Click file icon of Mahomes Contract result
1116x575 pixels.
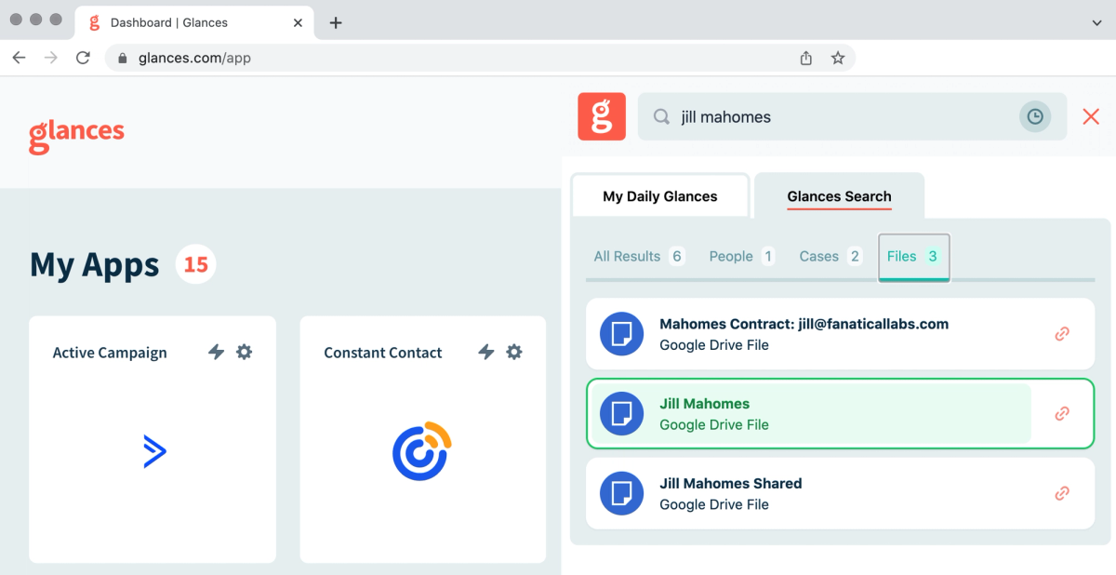[x=622, y=334]
